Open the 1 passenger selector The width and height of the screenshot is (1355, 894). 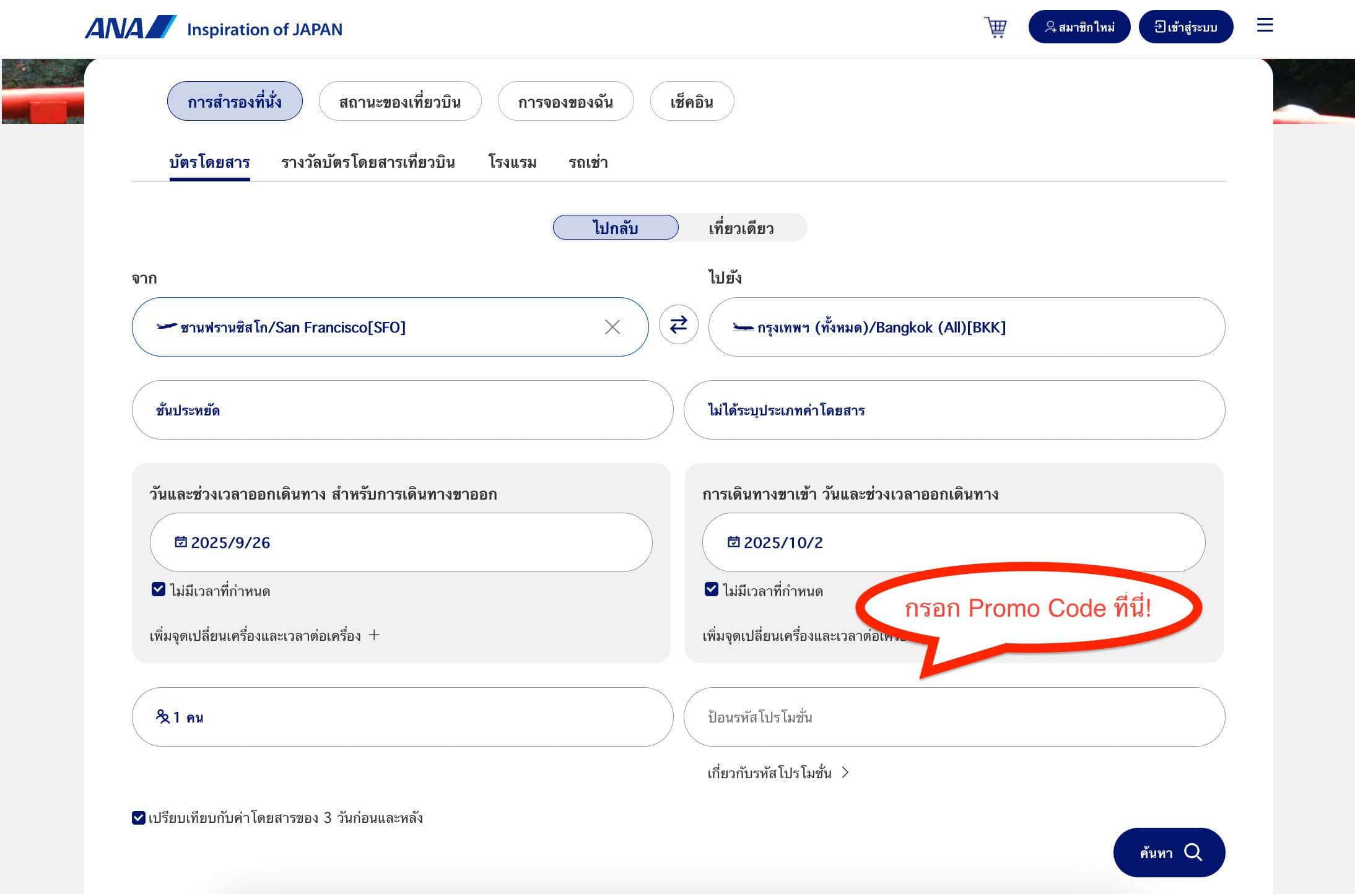402,717
